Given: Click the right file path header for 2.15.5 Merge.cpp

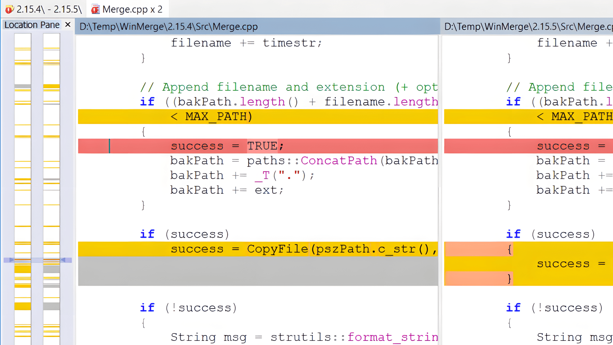Looking at the screenshot, I should pyautogui.click(x=527, y=27).
